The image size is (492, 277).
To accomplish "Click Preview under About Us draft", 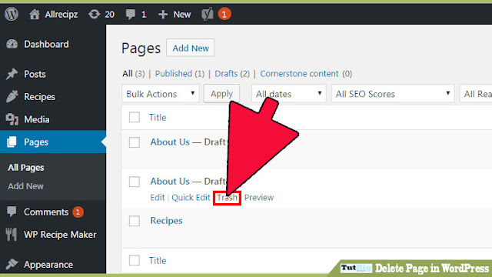I will [x=259, y=198].
